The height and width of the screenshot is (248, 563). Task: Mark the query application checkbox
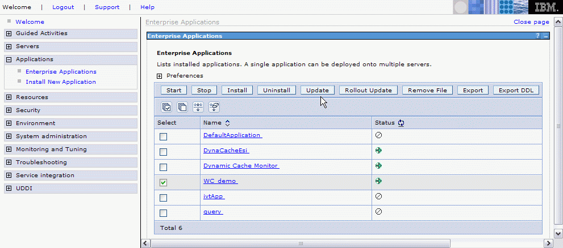tap(164, 213)
